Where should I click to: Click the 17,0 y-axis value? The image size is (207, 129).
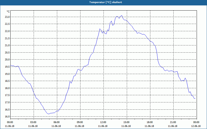click(8, 102)
